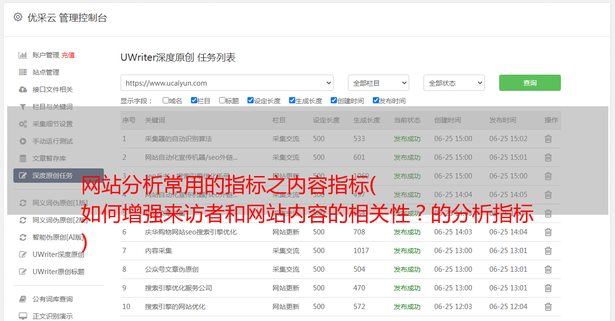Click keyword 搜索引擎优化服务公司
The height and width of the screenshot is (321, 615).
point(179,288)
